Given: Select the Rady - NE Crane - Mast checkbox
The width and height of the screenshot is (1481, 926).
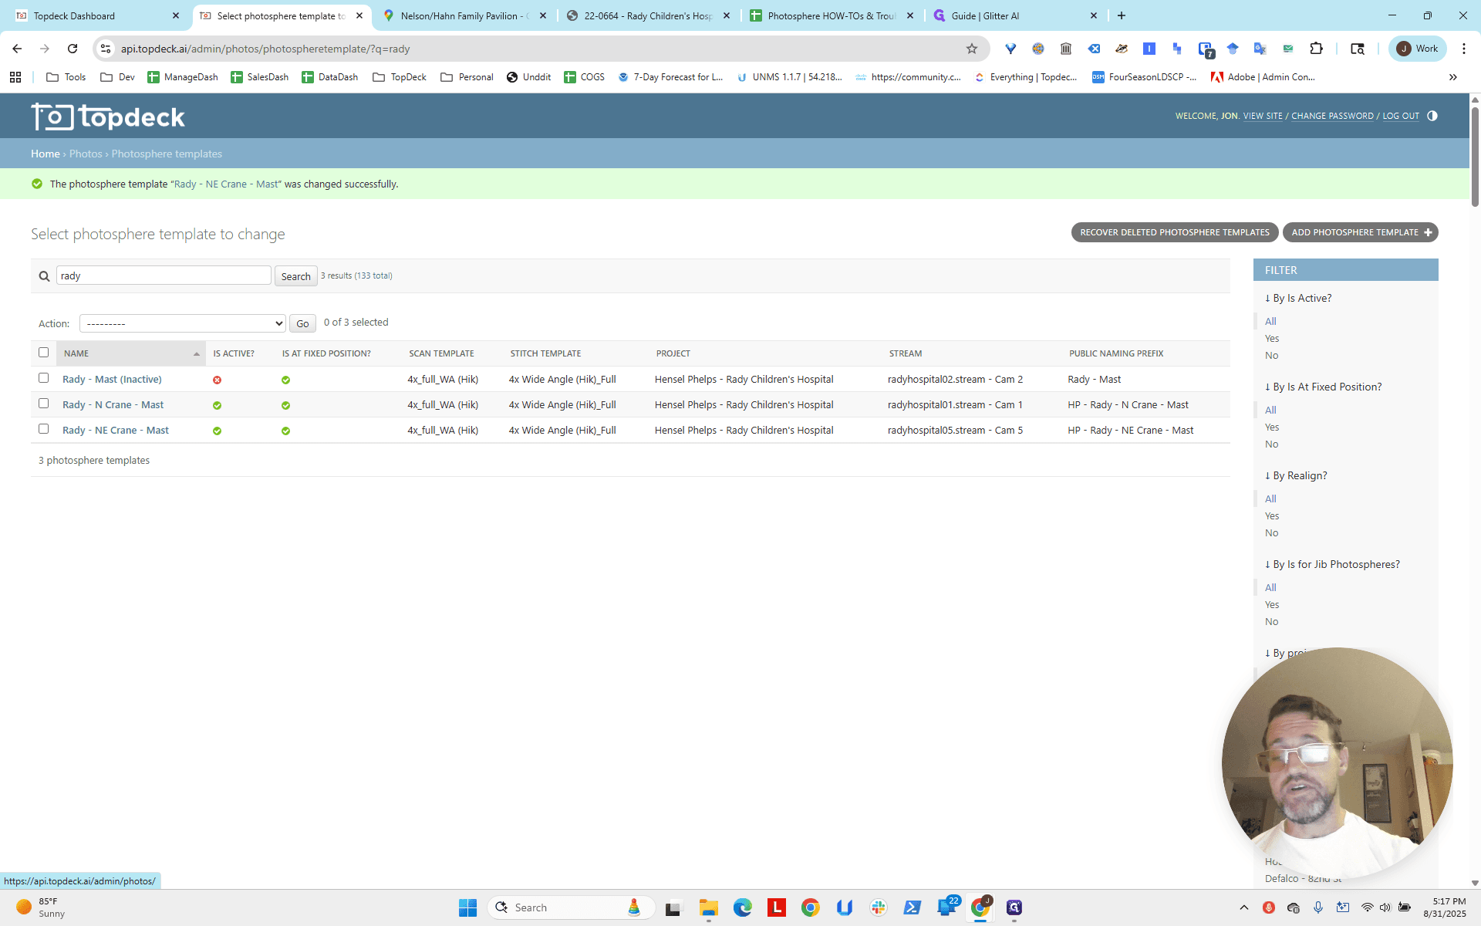Looking at the screenshot, I should [44, 429].
